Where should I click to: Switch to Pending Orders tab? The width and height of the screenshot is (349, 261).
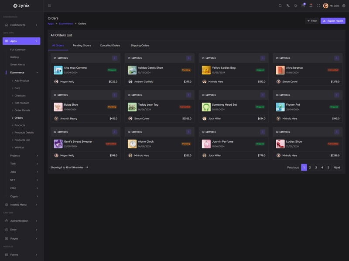tap(82, 45)
